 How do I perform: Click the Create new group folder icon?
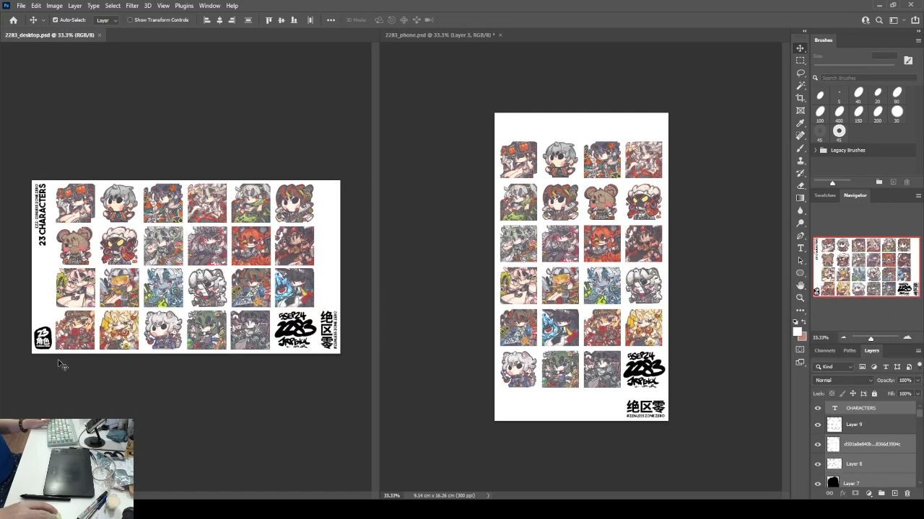point(881,493)
